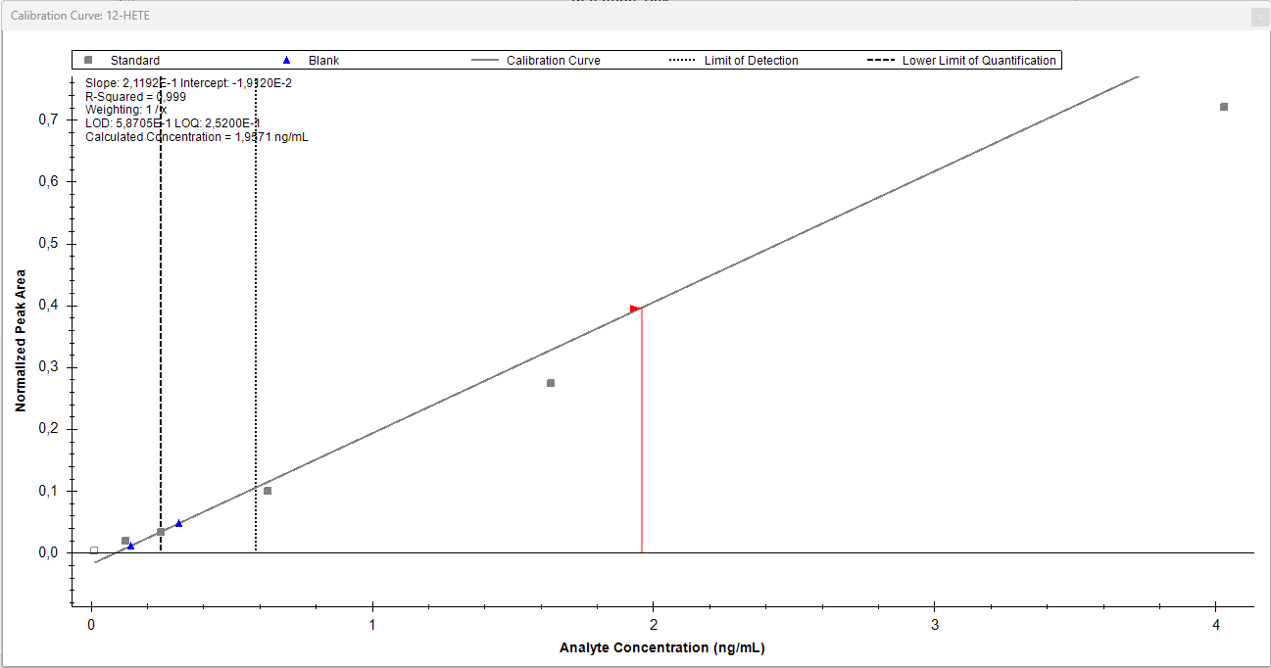Select the standard point near 0.6 ng/mL
Image resolution: width=1271 pixels, height=668 pixels.
pyautogui.click(x=268, y=491)
